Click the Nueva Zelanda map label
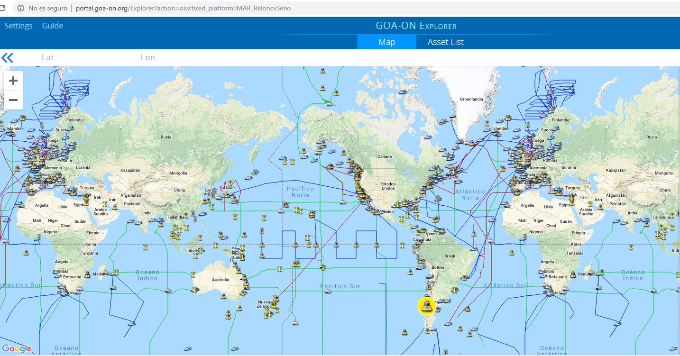Viewport: 680px width, 356px height. click(x=264, y=304)
